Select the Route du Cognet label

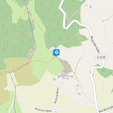click(43, 110)
